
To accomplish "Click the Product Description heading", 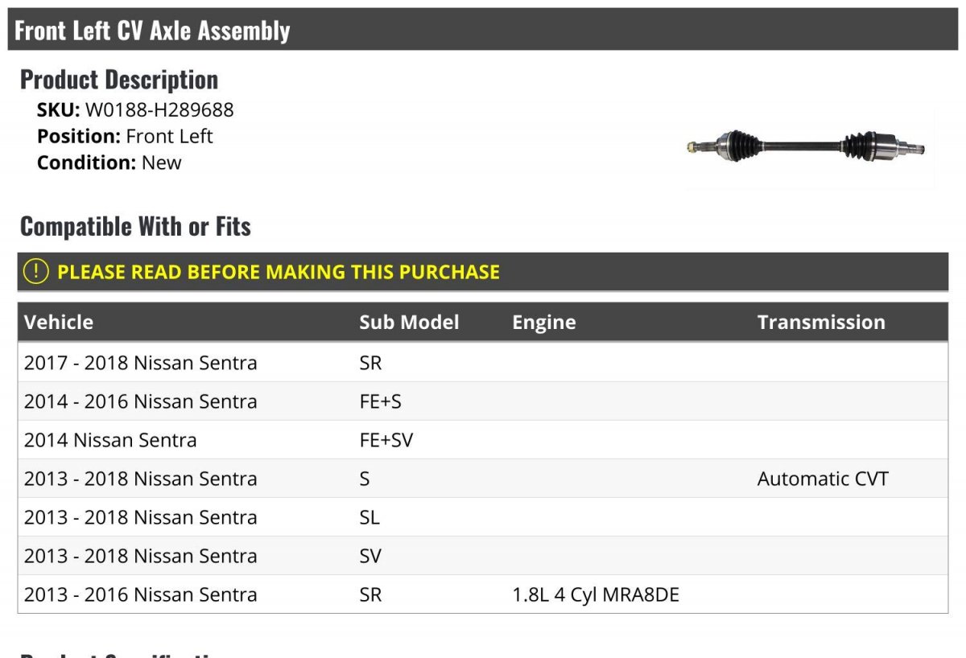I will point(119,80).
